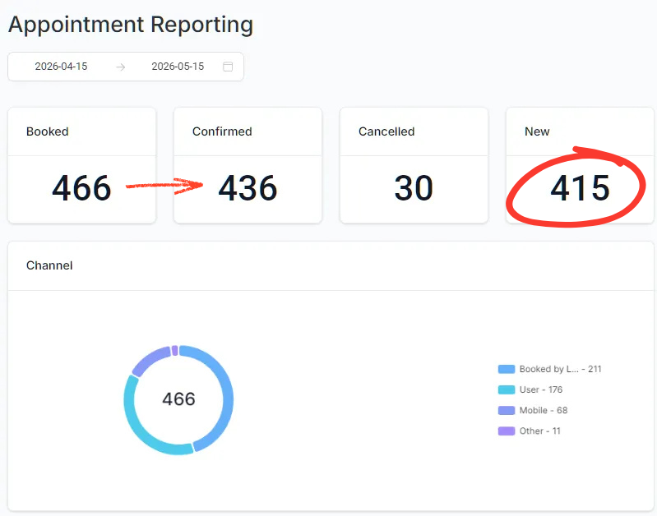Open the date range calendar icon
Screen dimensions: 657x516
228,67
